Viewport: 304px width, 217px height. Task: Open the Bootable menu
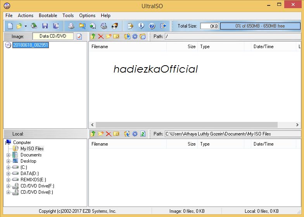tap(48, 16)
